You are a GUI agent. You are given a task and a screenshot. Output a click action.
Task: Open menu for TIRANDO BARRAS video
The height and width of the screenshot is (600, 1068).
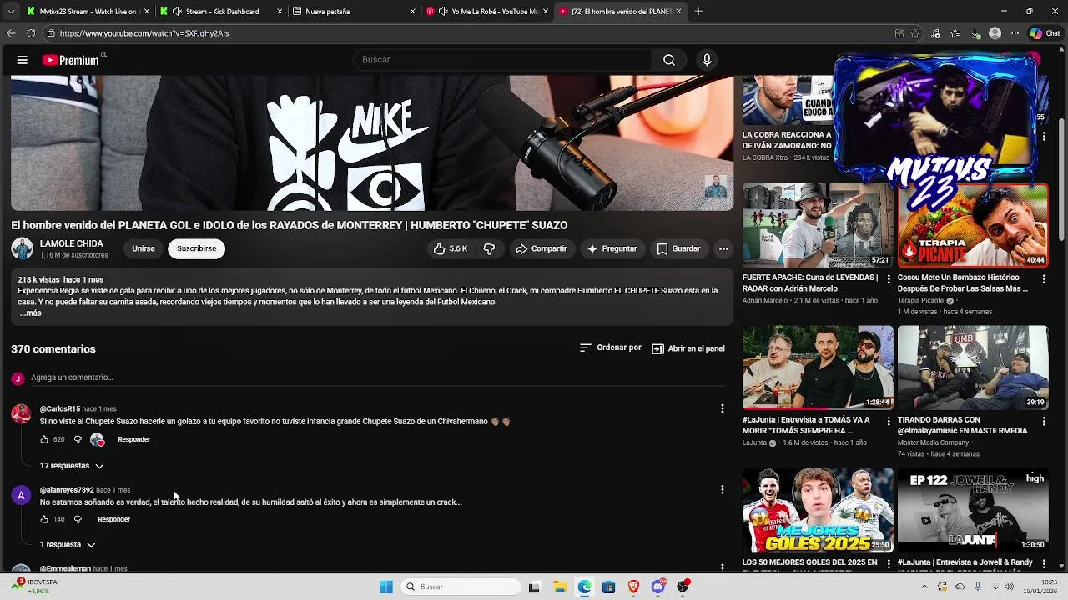1044,421
